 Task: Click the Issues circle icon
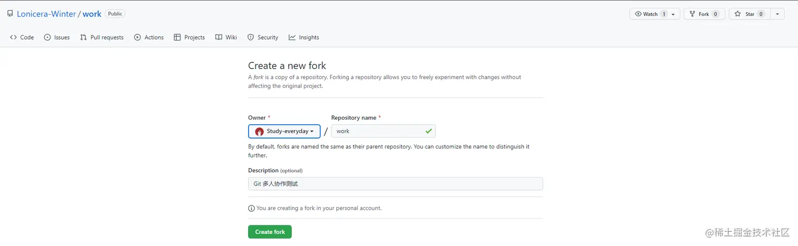pyautogui.click(x=47, y=37)
